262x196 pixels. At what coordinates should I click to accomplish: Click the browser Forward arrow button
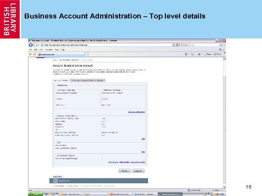35,45
